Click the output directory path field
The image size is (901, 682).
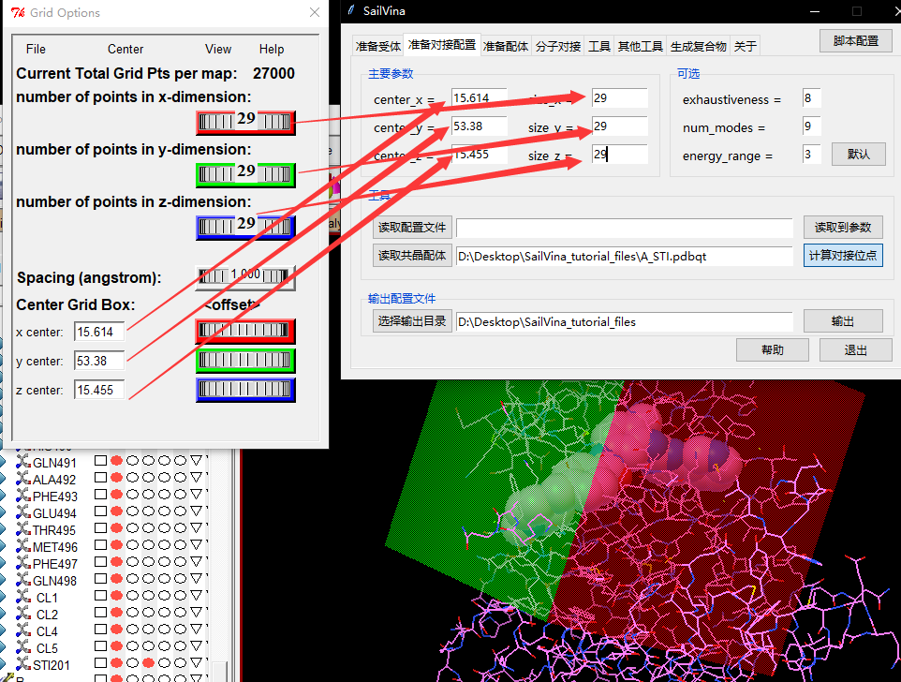[x=624, y=321]
